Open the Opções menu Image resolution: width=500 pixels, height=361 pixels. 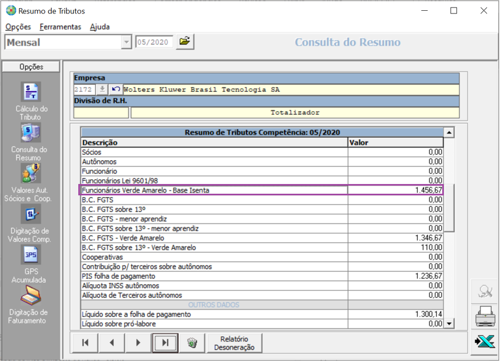(18, 27)
